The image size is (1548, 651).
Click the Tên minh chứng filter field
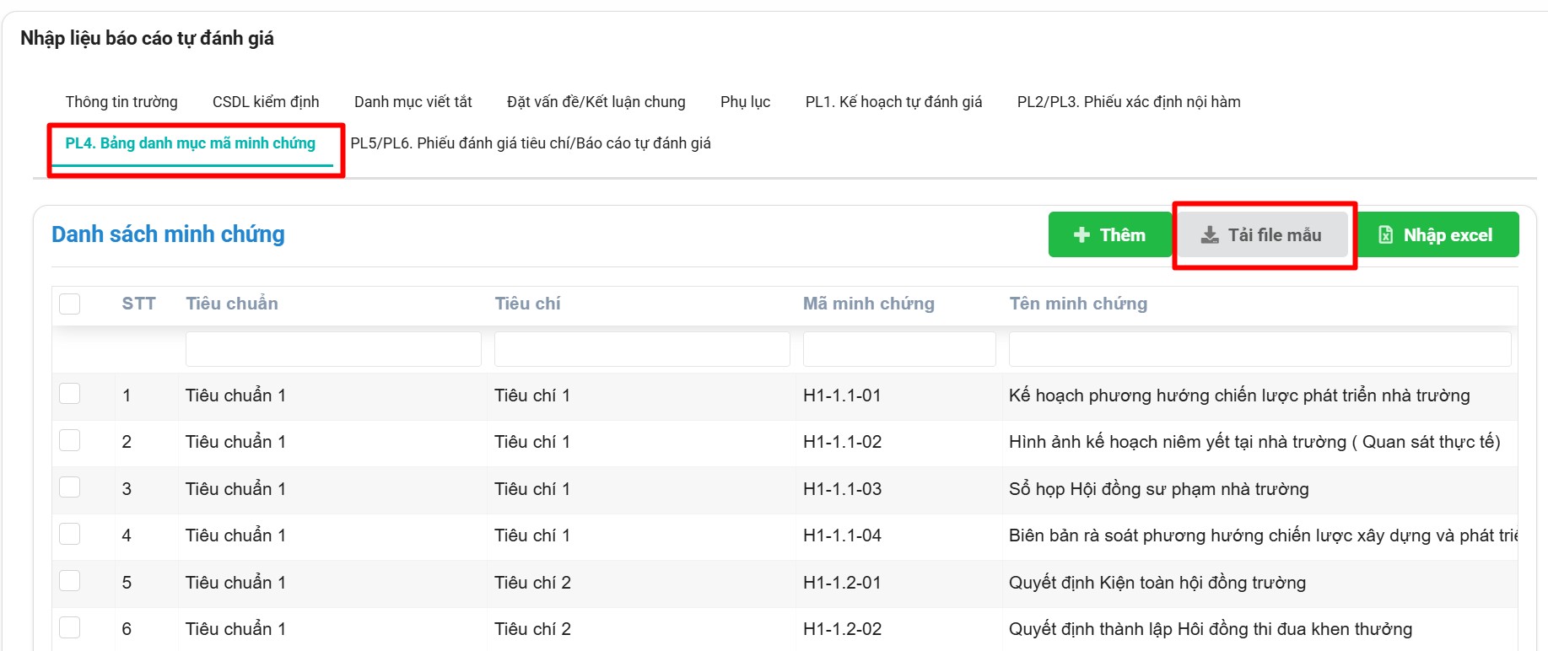1259,349
